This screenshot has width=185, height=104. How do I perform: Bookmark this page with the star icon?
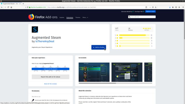click(156, 7)
